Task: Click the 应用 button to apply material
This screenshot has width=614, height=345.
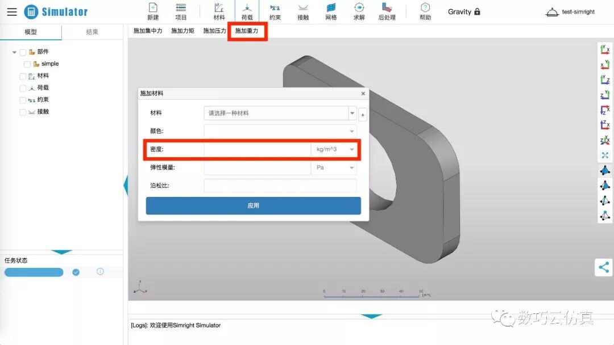Action: pos(252,205)
